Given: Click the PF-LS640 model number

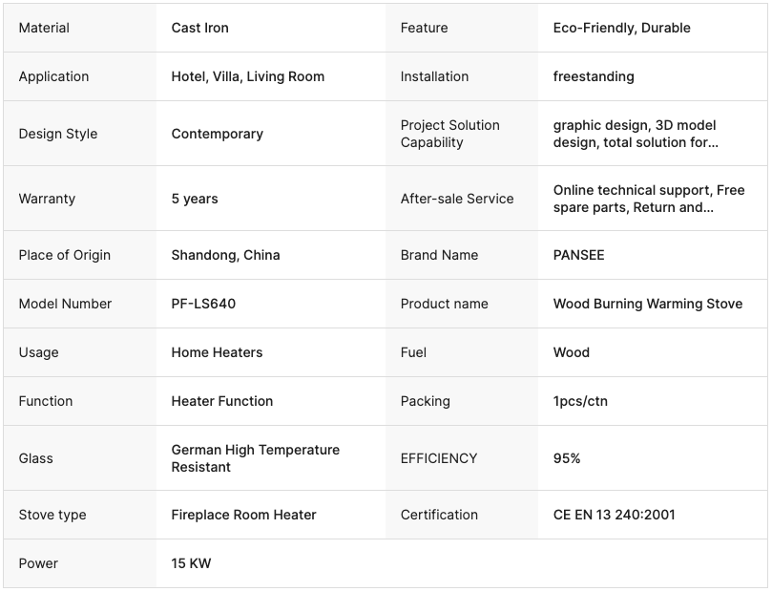Looking at the screenshot, I should (x=203, y=304).
